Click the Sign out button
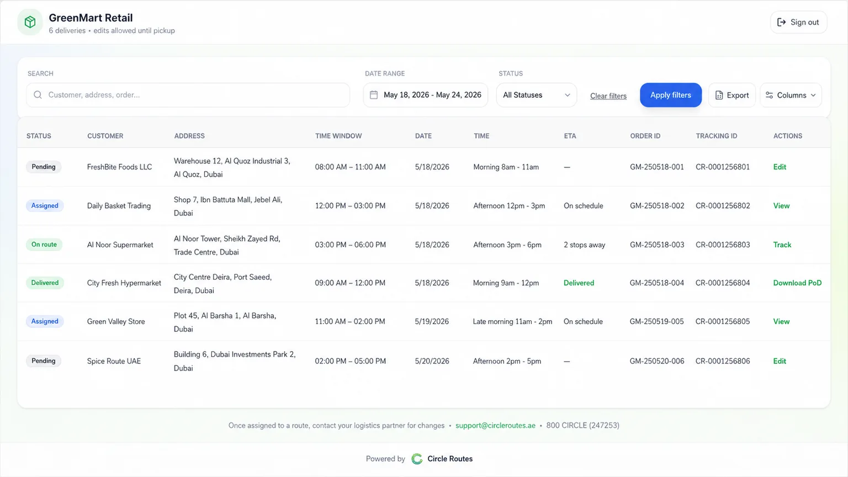This screenshot has width=848, height=477. [x=798, y=22]
